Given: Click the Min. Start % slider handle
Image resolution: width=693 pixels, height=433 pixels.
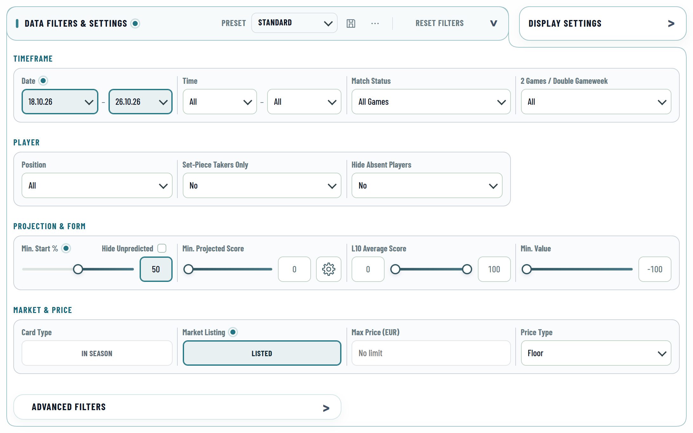Looking at the screenshot, I should pos(78,269).
